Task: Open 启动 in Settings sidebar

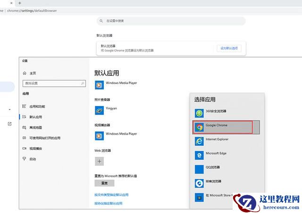Action: tap(33, 159)
